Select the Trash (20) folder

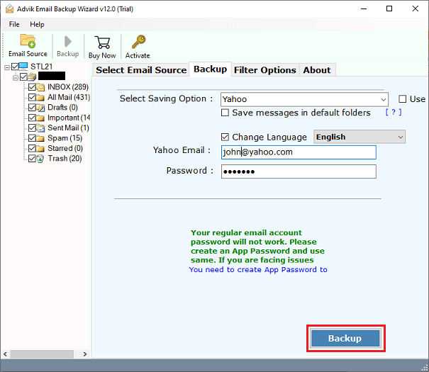(65, 159)
